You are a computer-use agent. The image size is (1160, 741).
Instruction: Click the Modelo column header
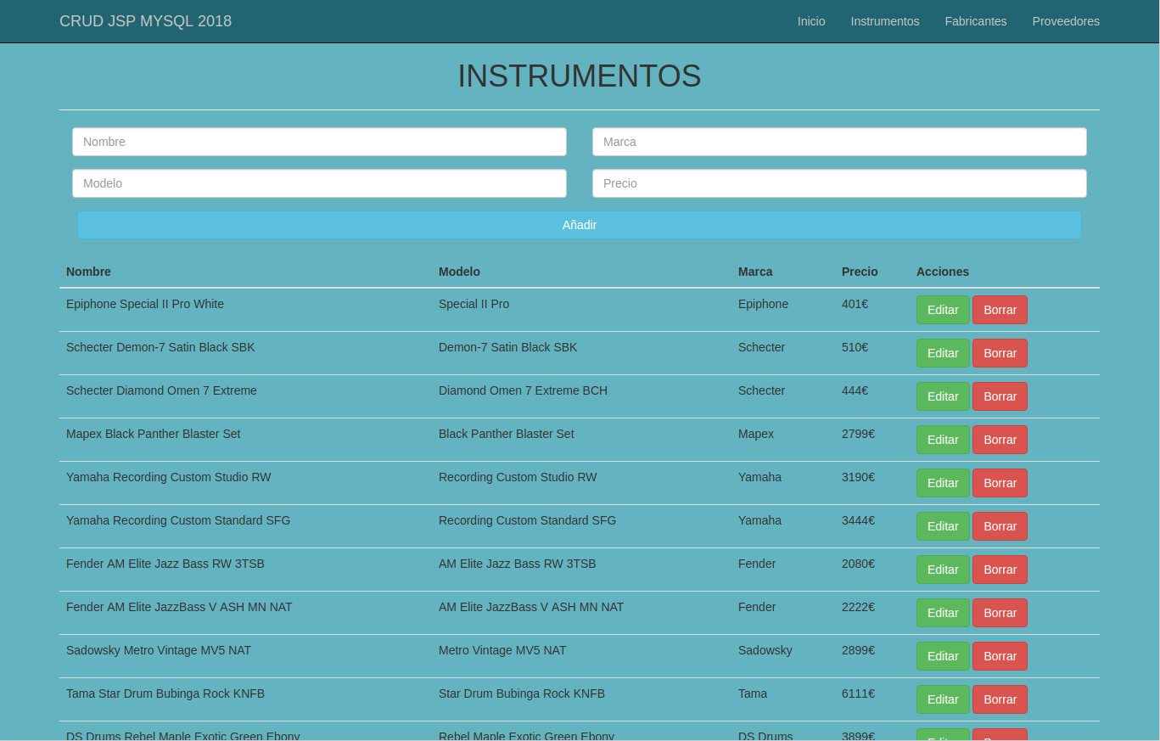[x=459, y=272]
